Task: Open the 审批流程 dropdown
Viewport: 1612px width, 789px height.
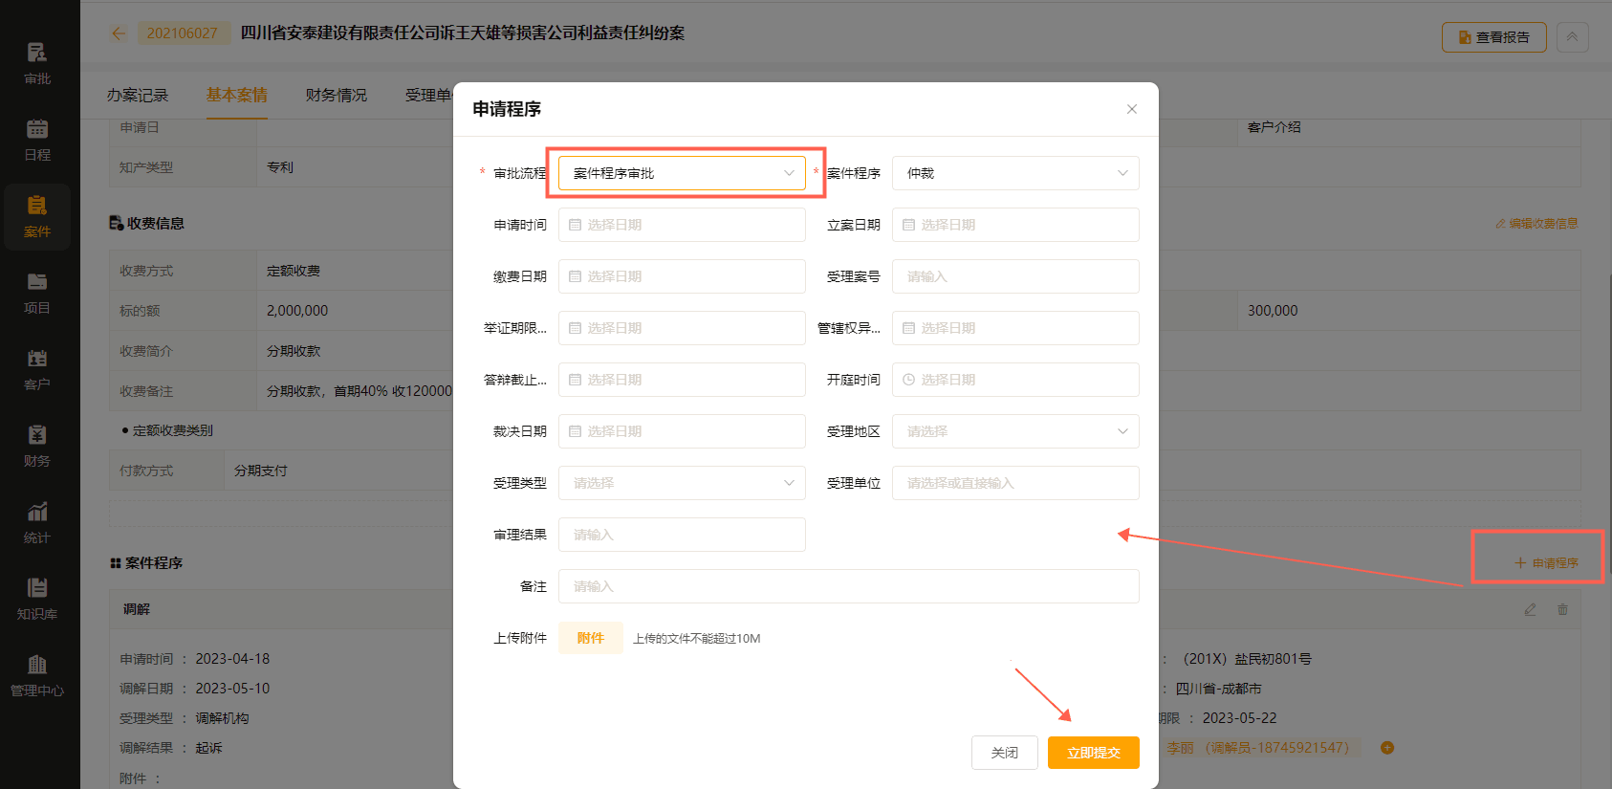Action: (682, 173)
